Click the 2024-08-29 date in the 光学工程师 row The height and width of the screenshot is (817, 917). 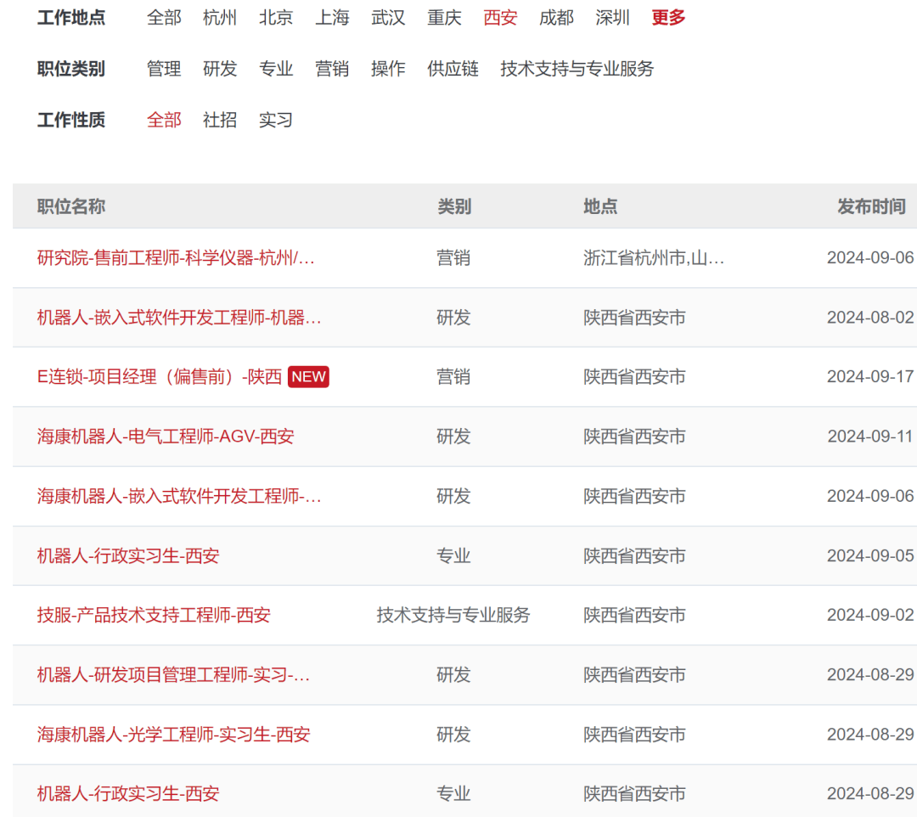click(x=870, y=735)
